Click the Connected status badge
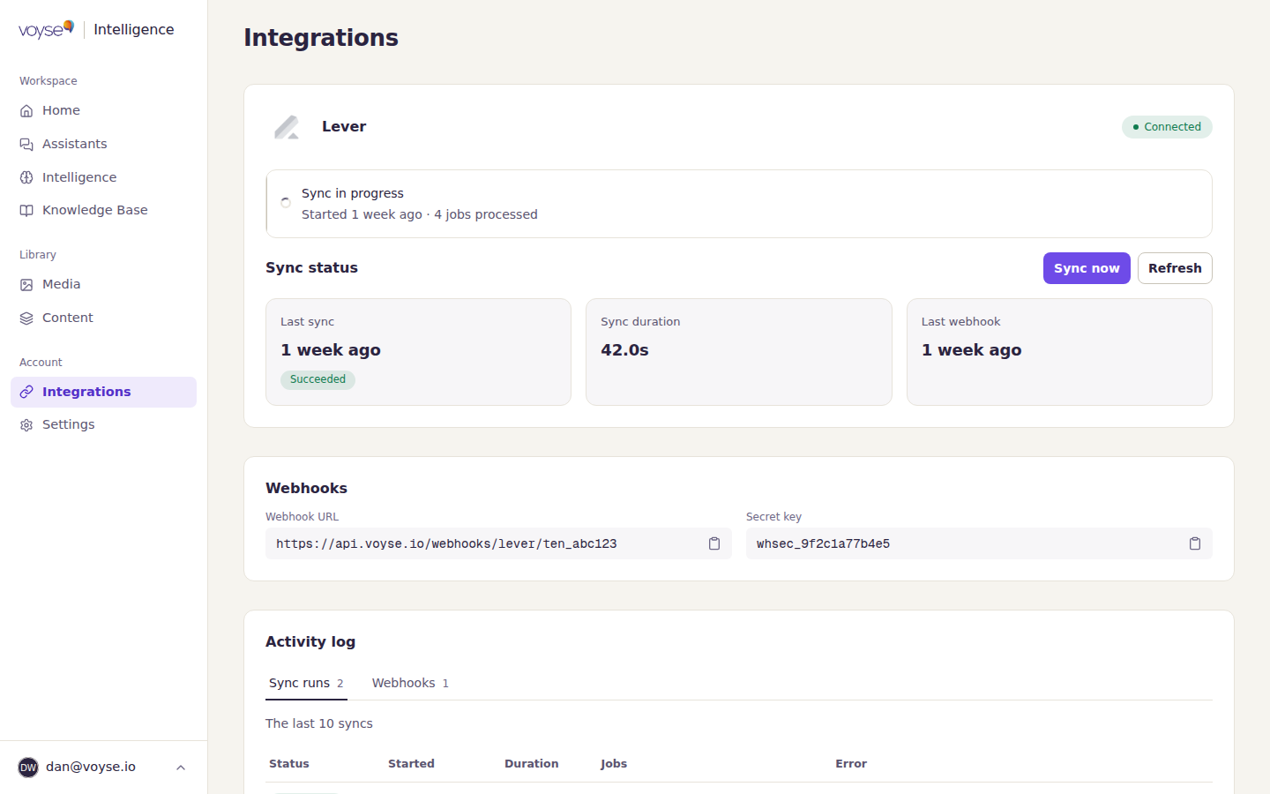 [x=1167, y=127]
